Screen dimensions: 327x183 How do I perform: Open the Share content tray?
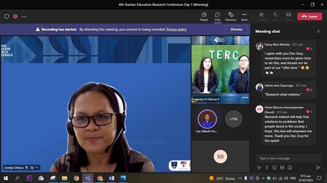coord(289,17)
